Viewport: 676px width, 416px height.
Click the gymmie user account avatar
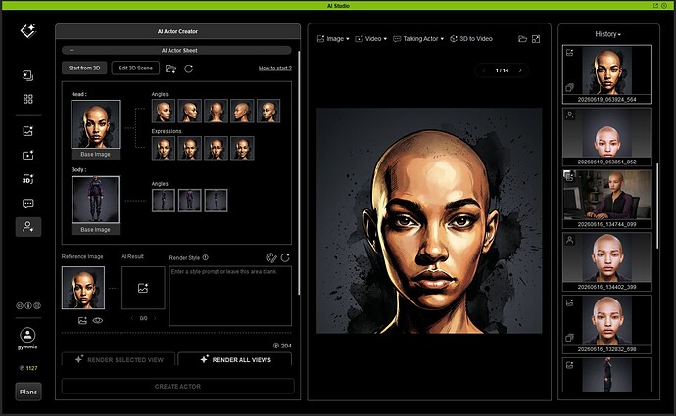(x=27, y=335)
